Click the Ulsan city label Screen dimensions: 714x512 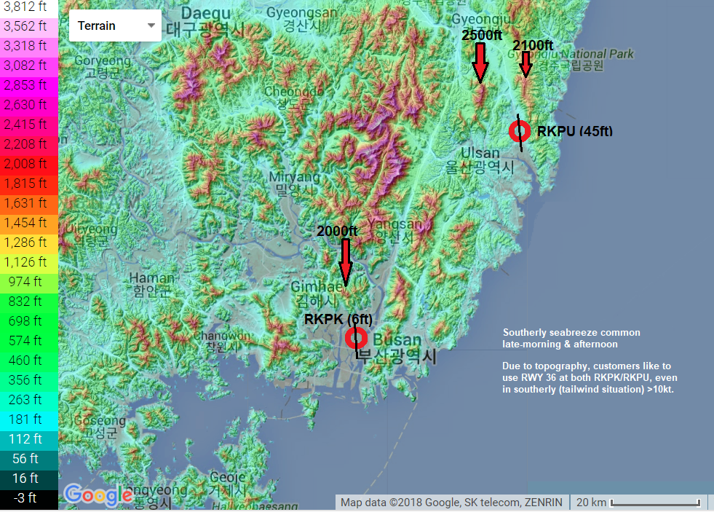tap(480, 153)
